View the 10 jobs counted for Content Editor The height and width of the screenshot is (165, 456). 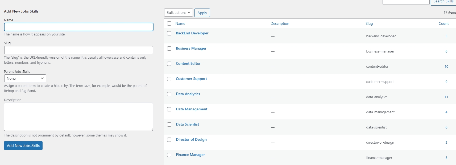tap(446, 66)
